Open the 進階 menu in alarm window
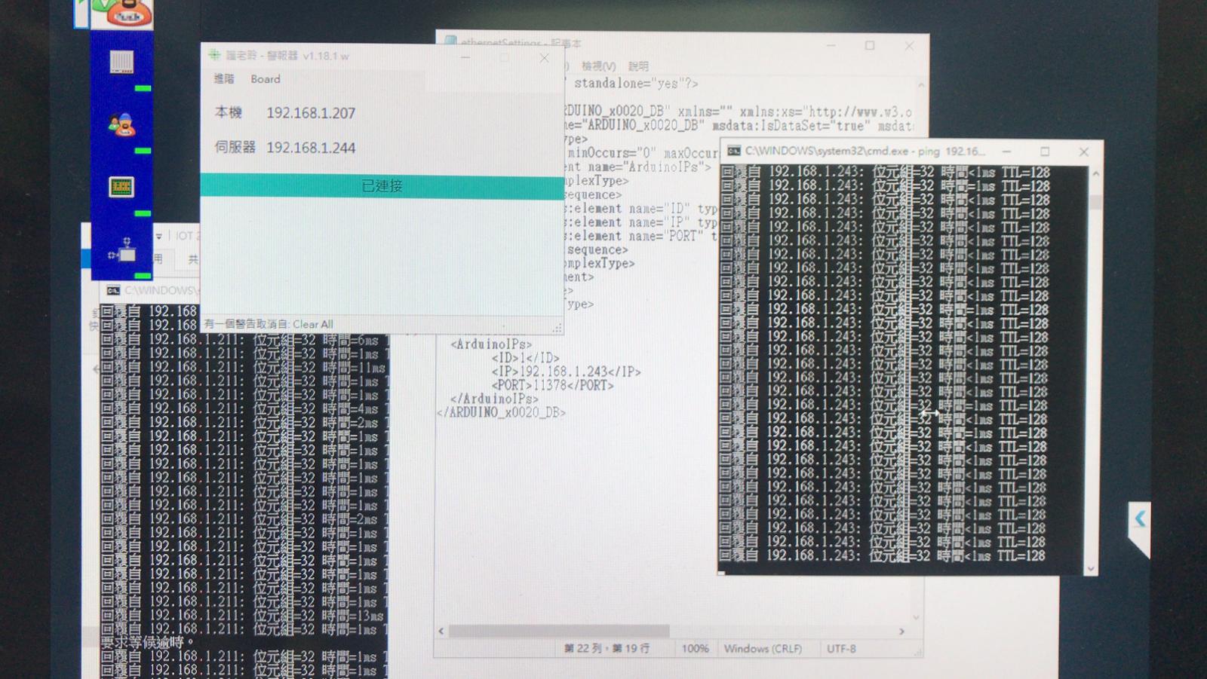 pos(224,79)
